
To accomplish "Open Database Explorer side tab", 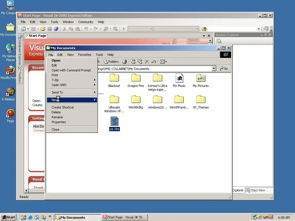I will tap(20, 49).
